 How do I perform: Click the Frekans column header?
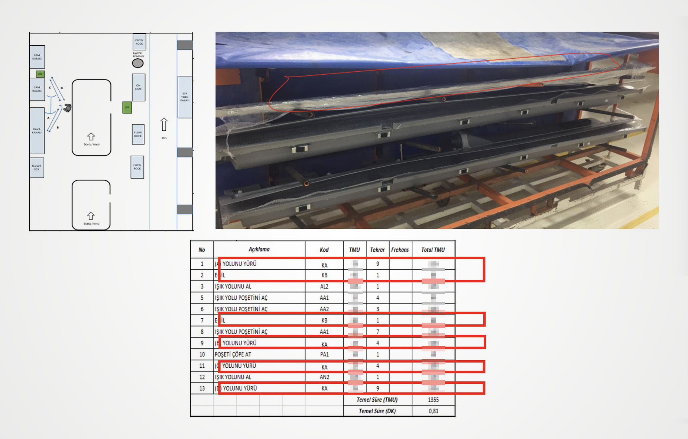click(x=400, y=250)
